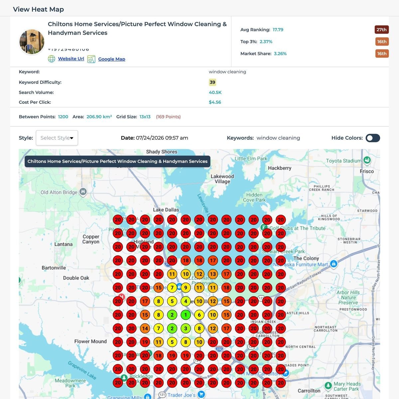
Task: Click the yellow grid marker showing rank 6
Action: (x=199, y=315)
